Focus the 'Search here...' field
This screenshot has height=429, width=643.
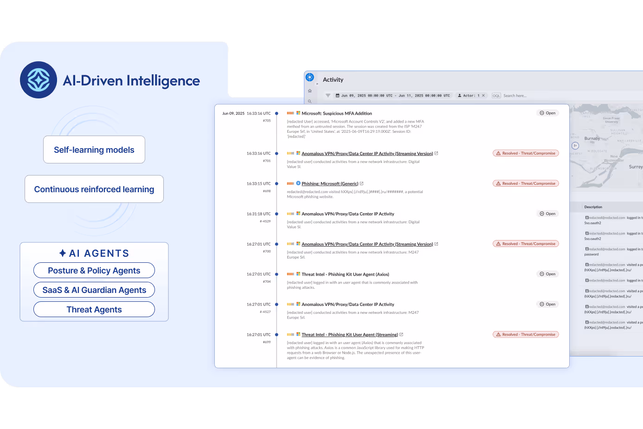pos(515,96)
